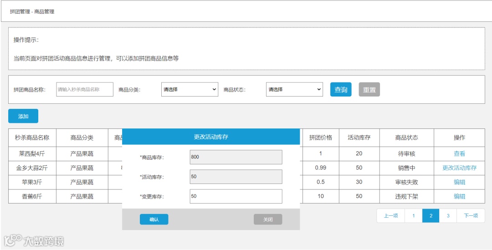Open the 商品状态 dropdown
The image size is (492, 250).
click(x=294, y=89)
